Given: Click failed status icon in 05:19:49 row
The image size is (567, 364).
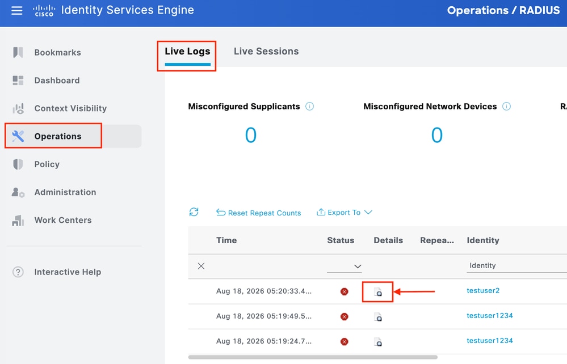Looking at the screenshot, I should coord(345,317).
